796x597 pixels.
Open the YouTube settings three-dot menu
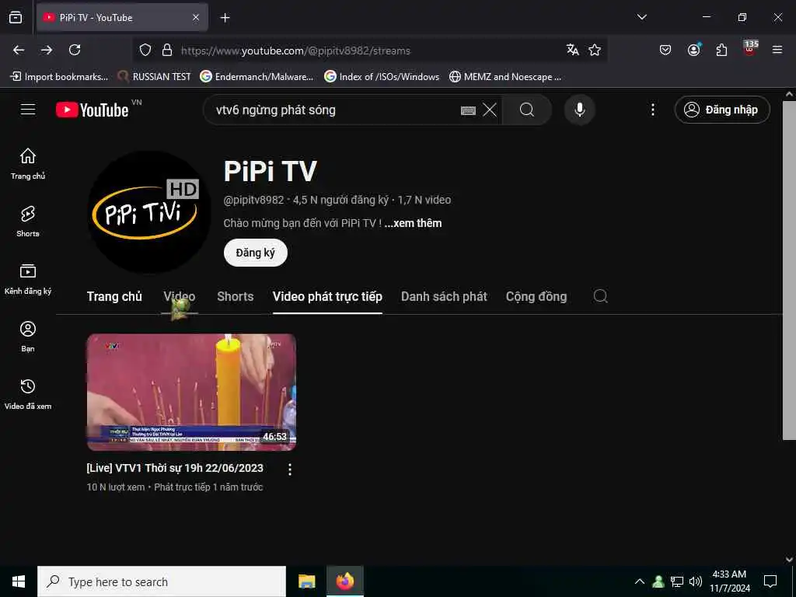(x=653, y=110)
